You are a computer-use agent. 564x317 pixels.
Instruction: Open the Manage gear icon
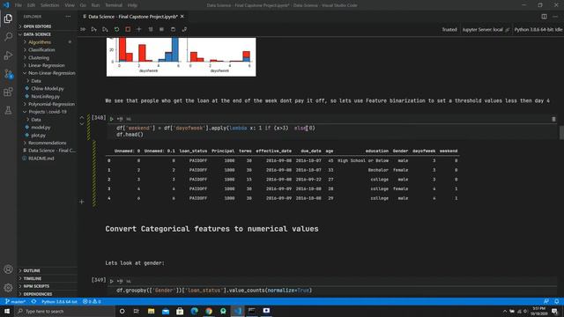pyautogui.click(x=8, y=288)
